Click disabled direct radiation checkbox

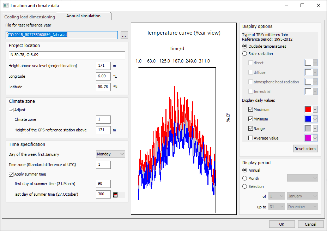coord(250,63)
